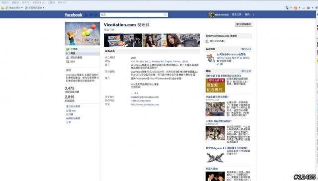Image resolution: width=318 pixels, height=181 pixels.
Task: Click the Steve Jobs memorial ad image
Action: 215,86
